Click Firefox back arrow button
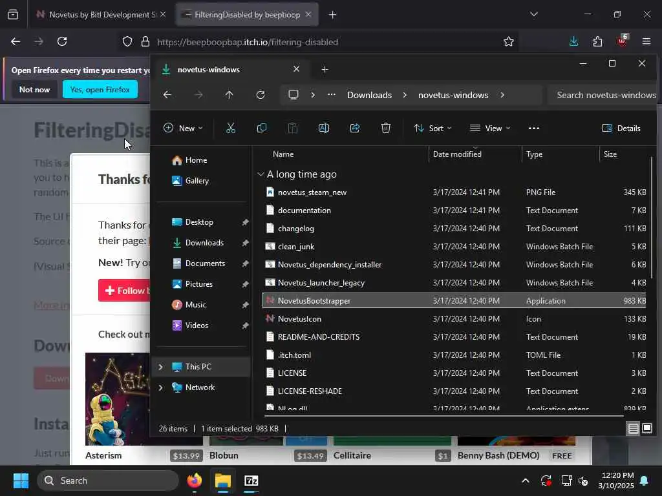Viewport: 662px width, 496px height. (16, 41)
